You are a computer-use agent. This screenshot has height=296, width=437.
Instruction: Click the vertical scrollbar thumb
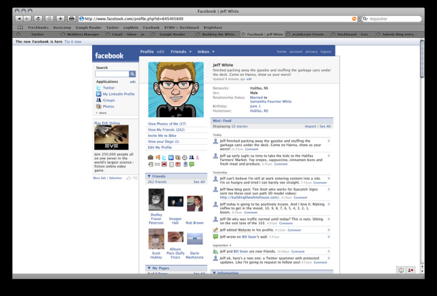[x=422, y=59]
